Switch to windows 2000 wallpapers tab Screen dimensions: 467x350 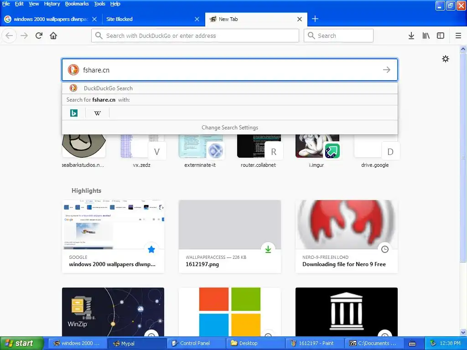(x=51, y=19)
